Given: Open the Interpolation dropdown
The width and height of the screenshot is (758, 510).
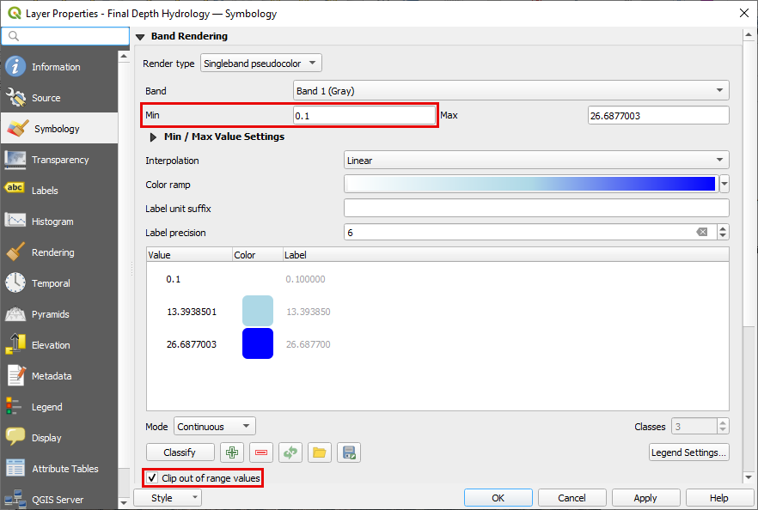Looking at the screenshot, I should (535, 161).
